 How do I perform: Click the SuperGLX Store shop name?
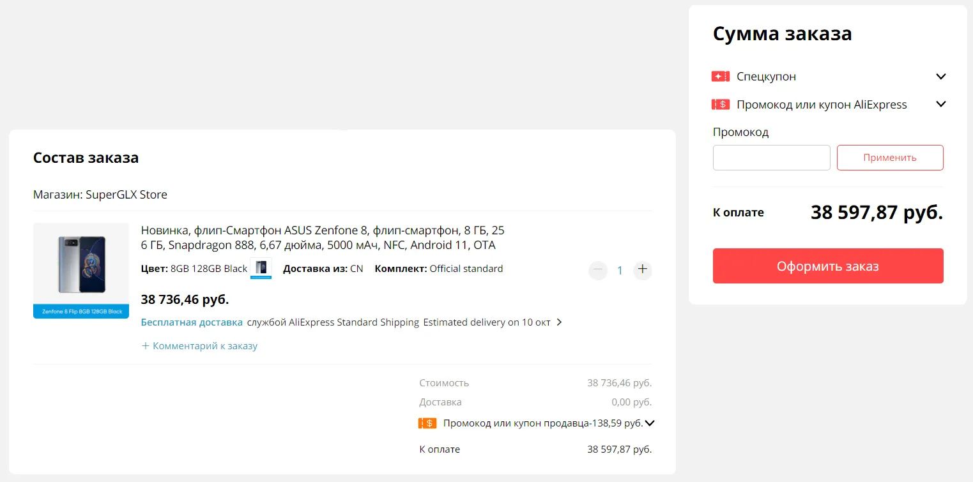pyautogui.click(x=126, y=195)
